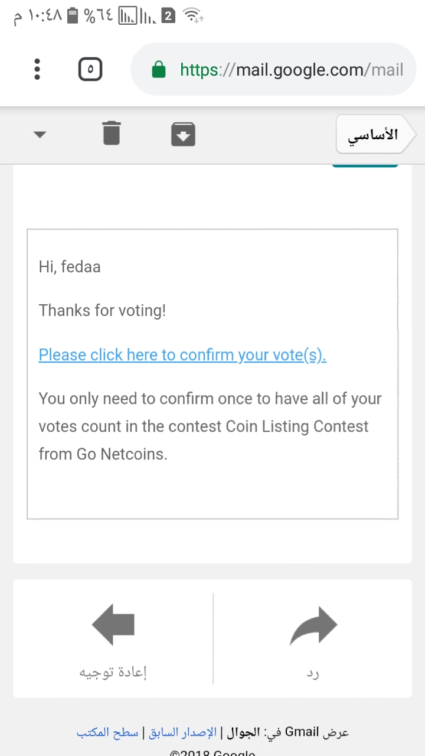The height and width of the screenshot is (756, 425).
Task: Open the confirm your vote(s) link
Action: point(182,355)
